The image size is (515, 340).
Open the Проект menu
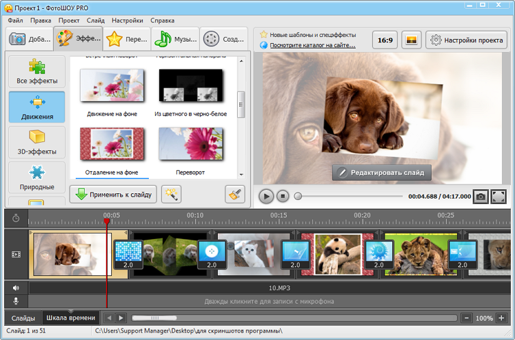69,20
